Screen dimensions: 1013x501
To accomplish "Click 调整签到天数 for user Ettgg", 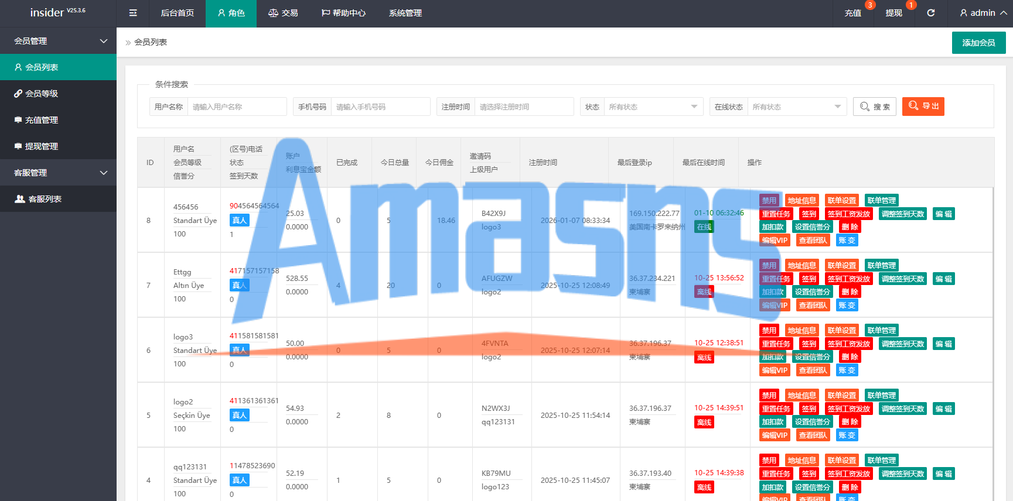I will coord(903,279).
